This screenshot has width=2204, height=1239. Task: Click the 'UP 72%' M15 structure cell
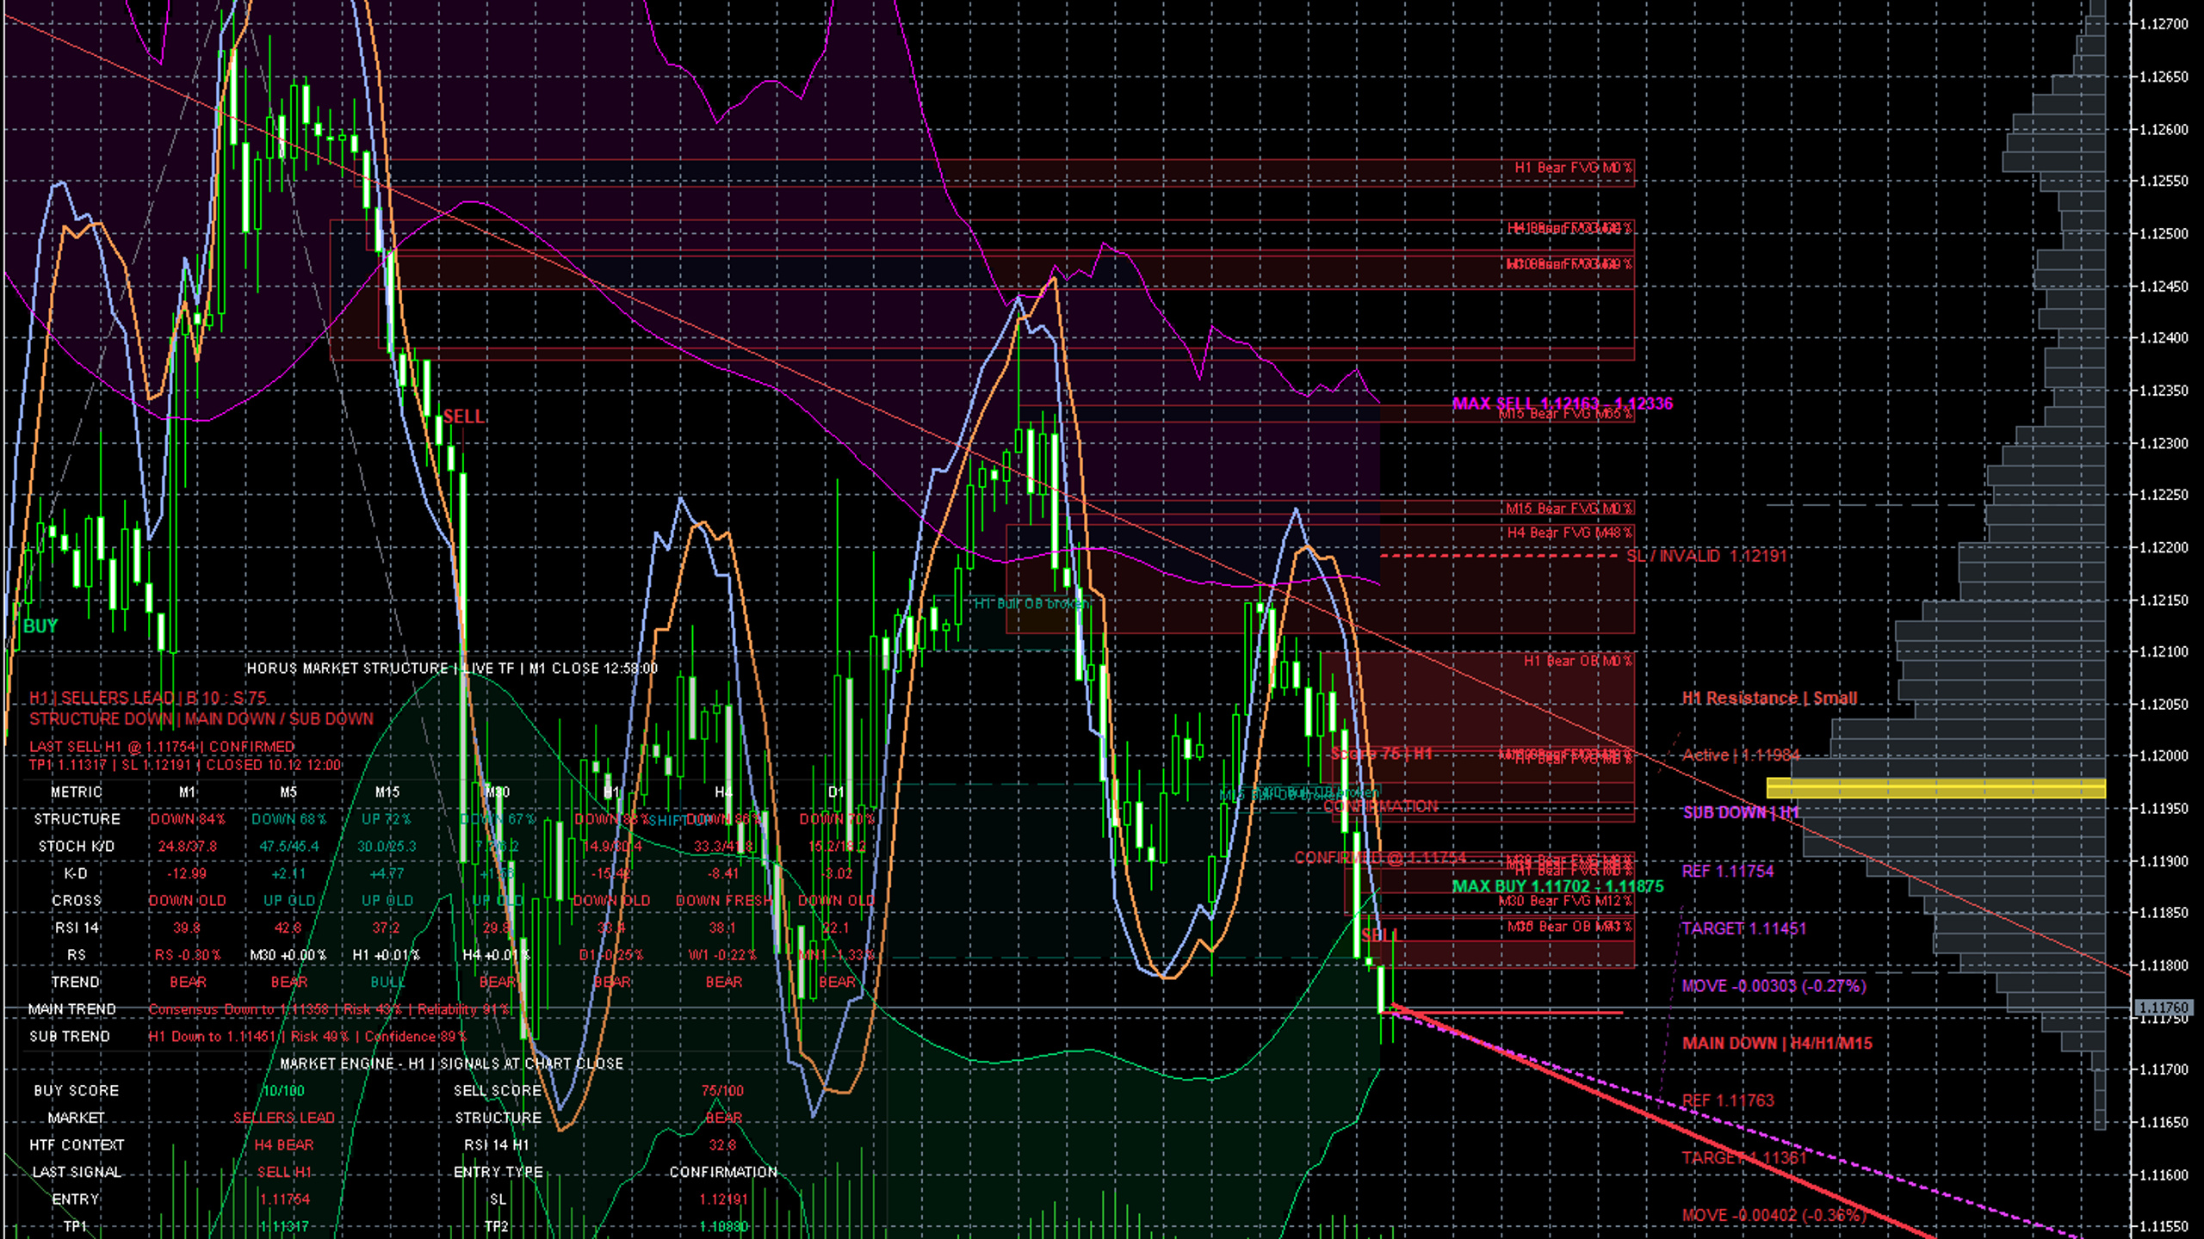tap(387, 819)
